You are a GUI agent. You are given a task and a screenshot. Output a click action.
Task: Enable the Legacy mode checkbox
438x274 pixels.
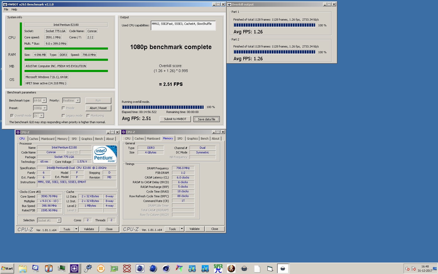click(x=63, y=116)
